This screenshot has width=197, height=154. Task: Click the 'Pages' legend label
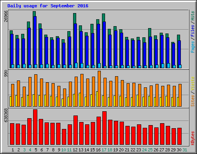192,47
